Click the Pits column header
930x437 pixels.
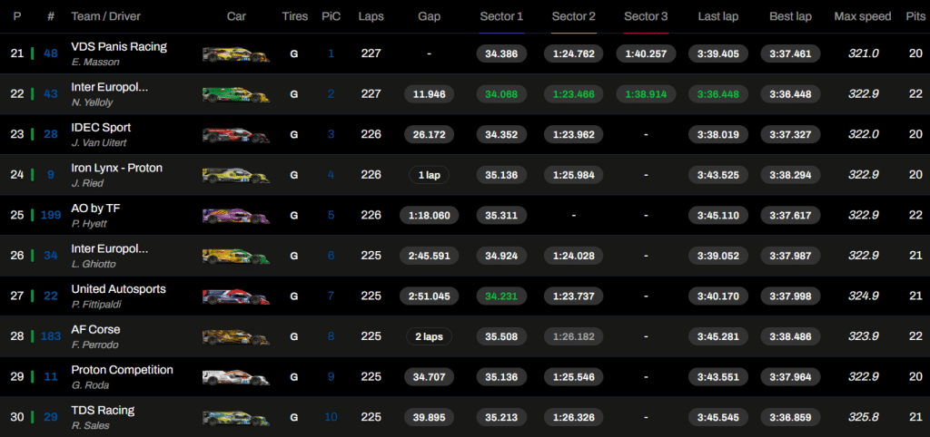[915, 16]
